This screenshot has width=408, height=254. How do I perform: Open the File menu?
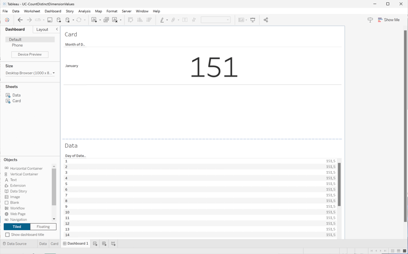[5, 11]
